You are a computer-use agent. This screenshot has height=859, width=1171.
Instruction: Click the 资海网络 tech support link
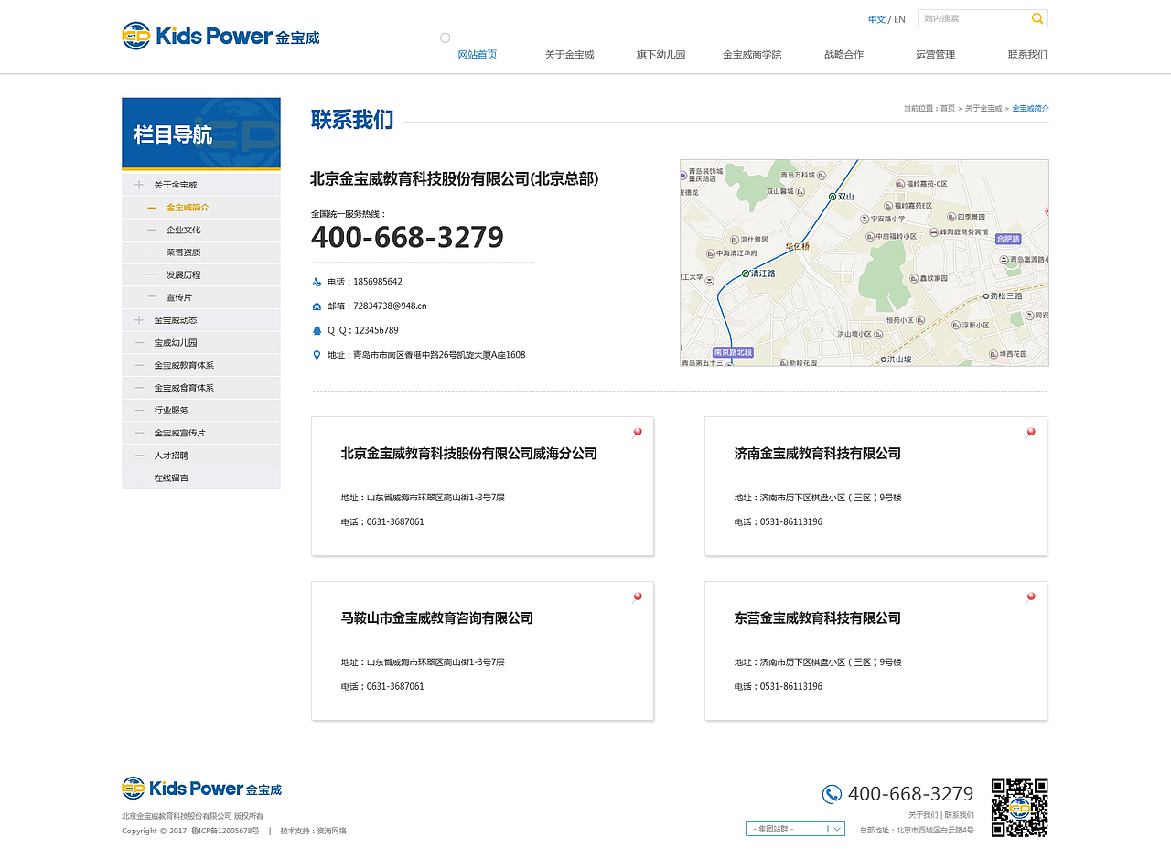[331, 832]
